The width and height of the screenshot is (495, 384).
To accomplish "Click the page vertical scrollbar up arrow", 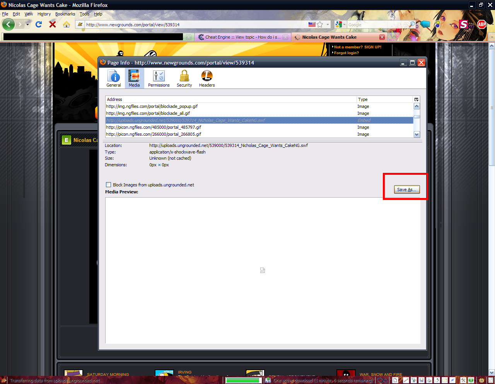I will 492,45.
